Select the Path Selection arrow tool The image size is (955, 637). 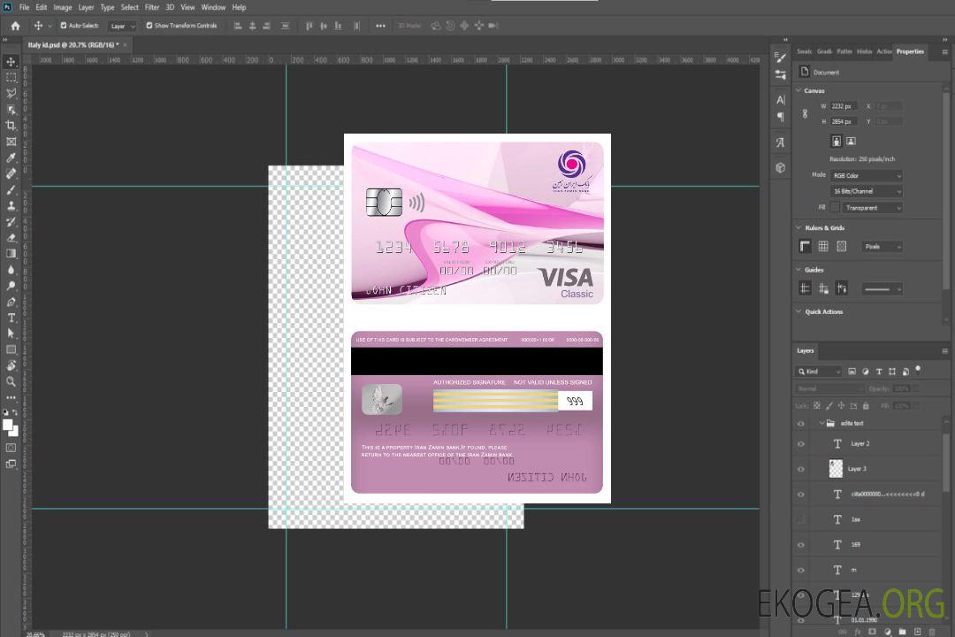[x=11, y=334]
